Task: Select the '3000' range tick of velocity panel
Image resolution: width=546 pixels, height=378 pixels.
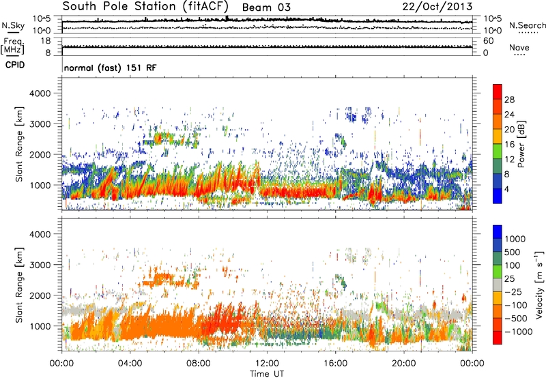Action: tap(40, 265)
